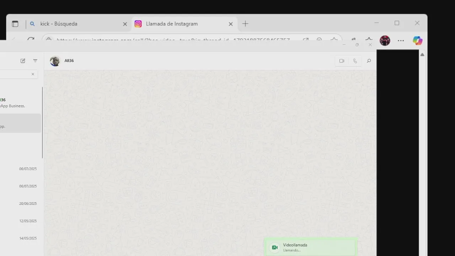Screen dimensions: 455x256
Task: Start a video call with All36
Action: (x=342, y=61)
